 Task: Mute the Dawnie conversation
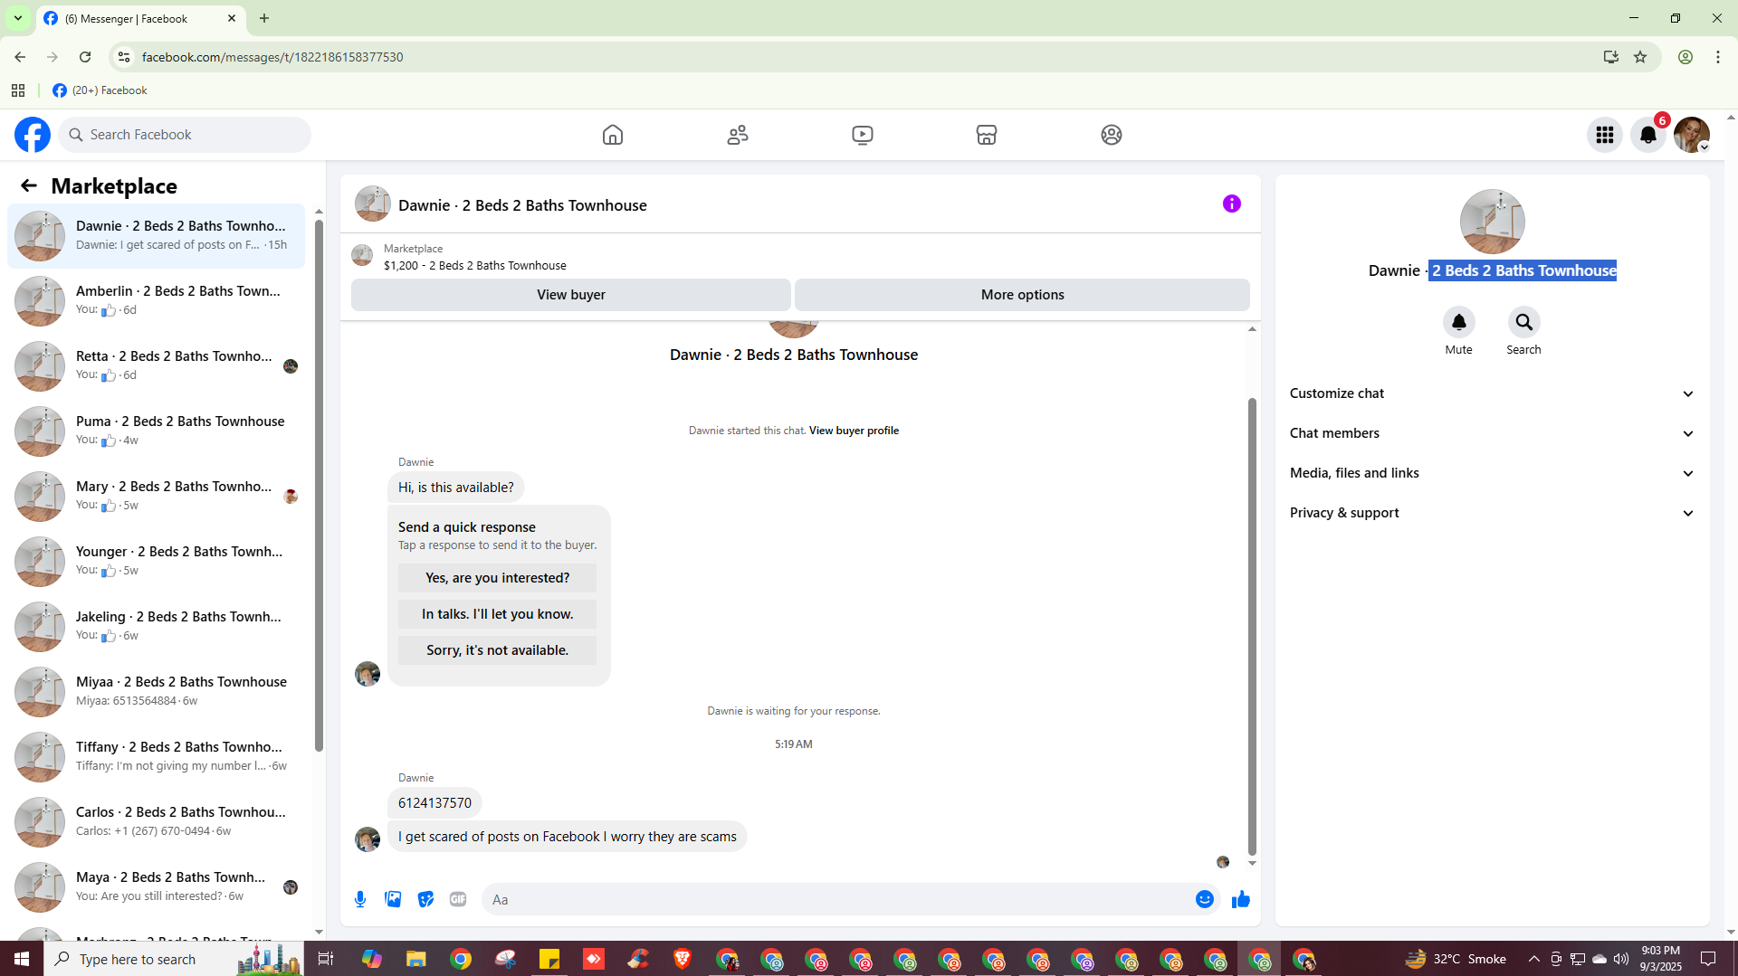click(x=1459, y=322)
